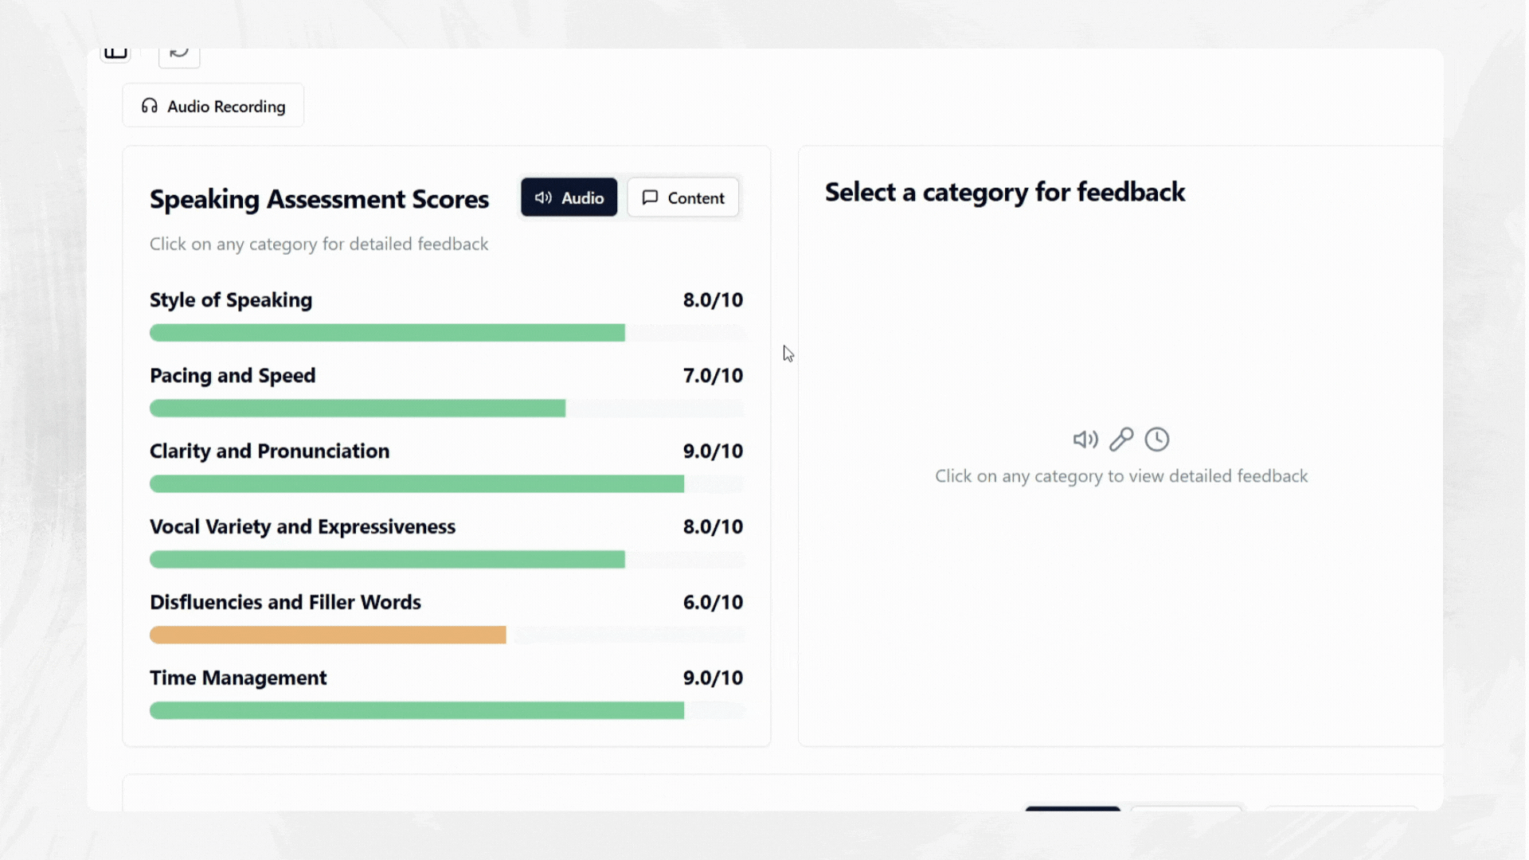Click on Style of Speaking row

tap(446, 315)
